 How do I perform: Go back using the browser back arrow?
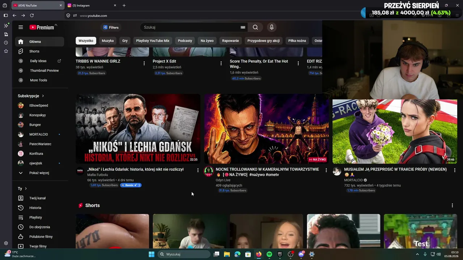click(14, 16)
